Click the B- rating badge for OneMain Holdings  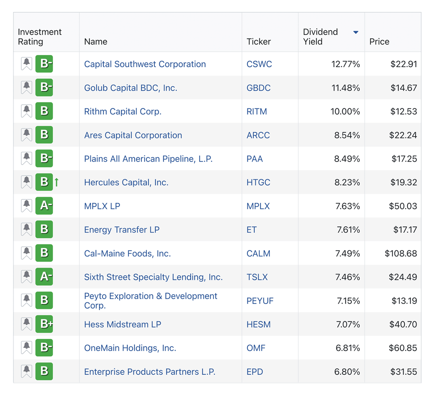[44, 348]
